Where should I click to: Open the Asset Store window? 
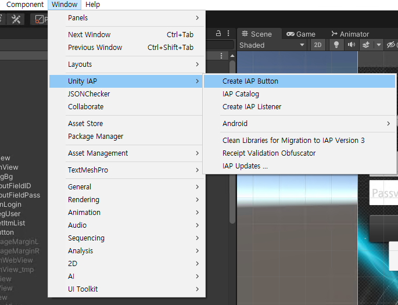click(127, 124)
